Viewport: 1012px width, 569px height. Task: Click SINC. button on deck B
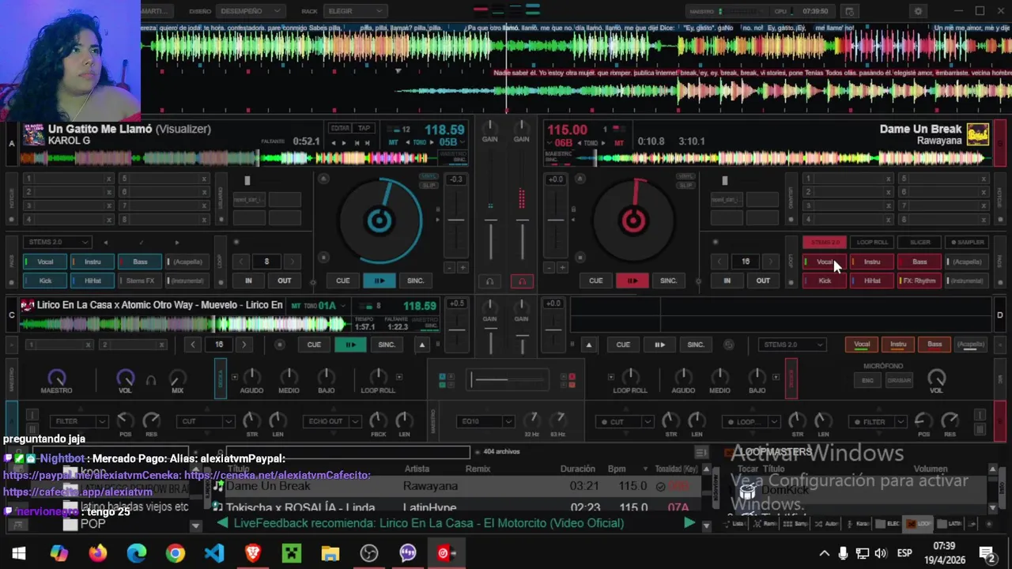(x=668, y=281)
